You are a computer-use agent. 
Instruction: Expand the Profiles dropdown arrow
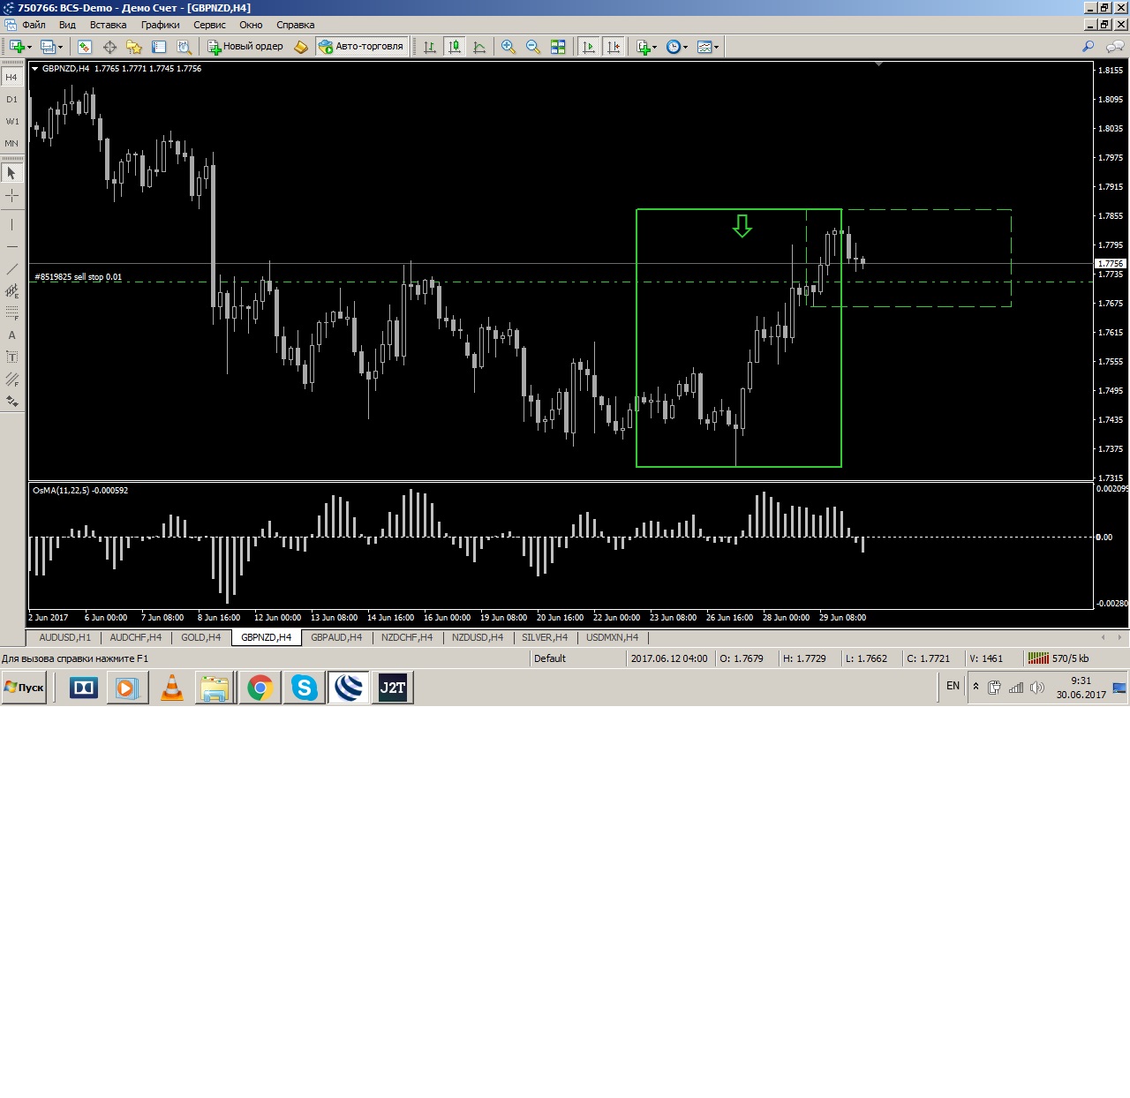60,47
